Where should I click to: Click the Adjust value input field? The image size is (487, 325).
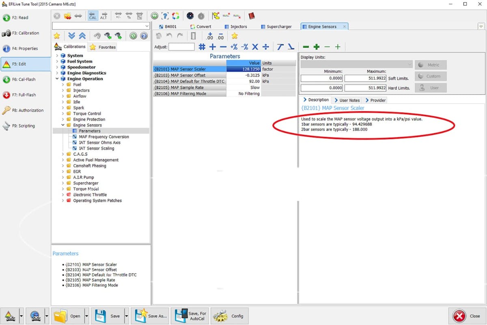point(181,47)
